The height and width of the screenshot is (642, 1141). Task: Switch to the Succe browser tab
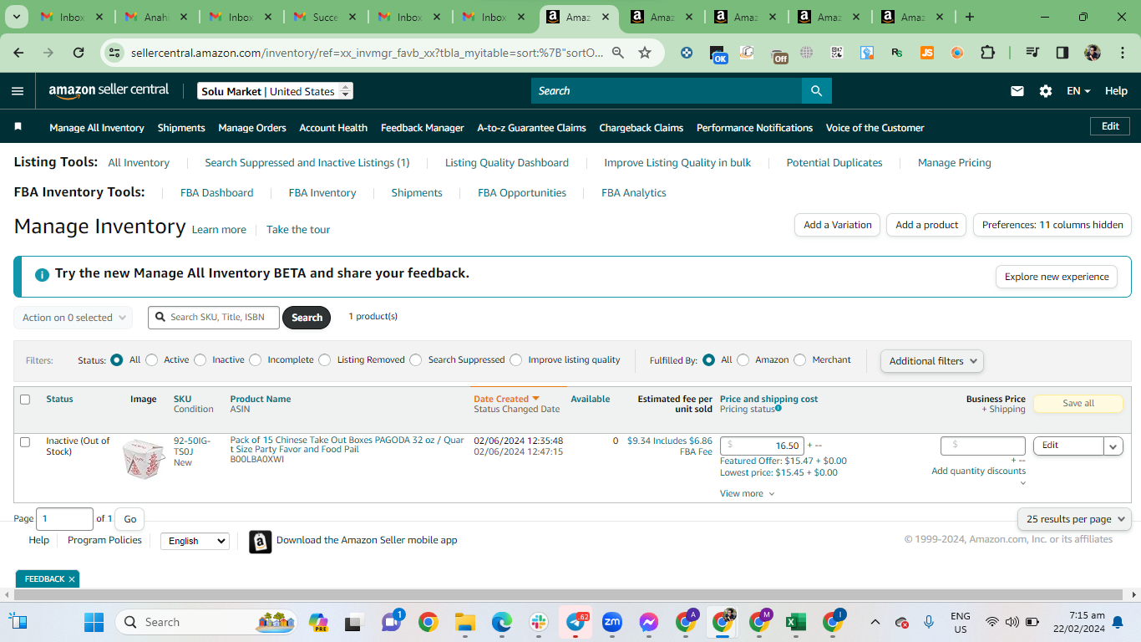[x=324, y=17]
